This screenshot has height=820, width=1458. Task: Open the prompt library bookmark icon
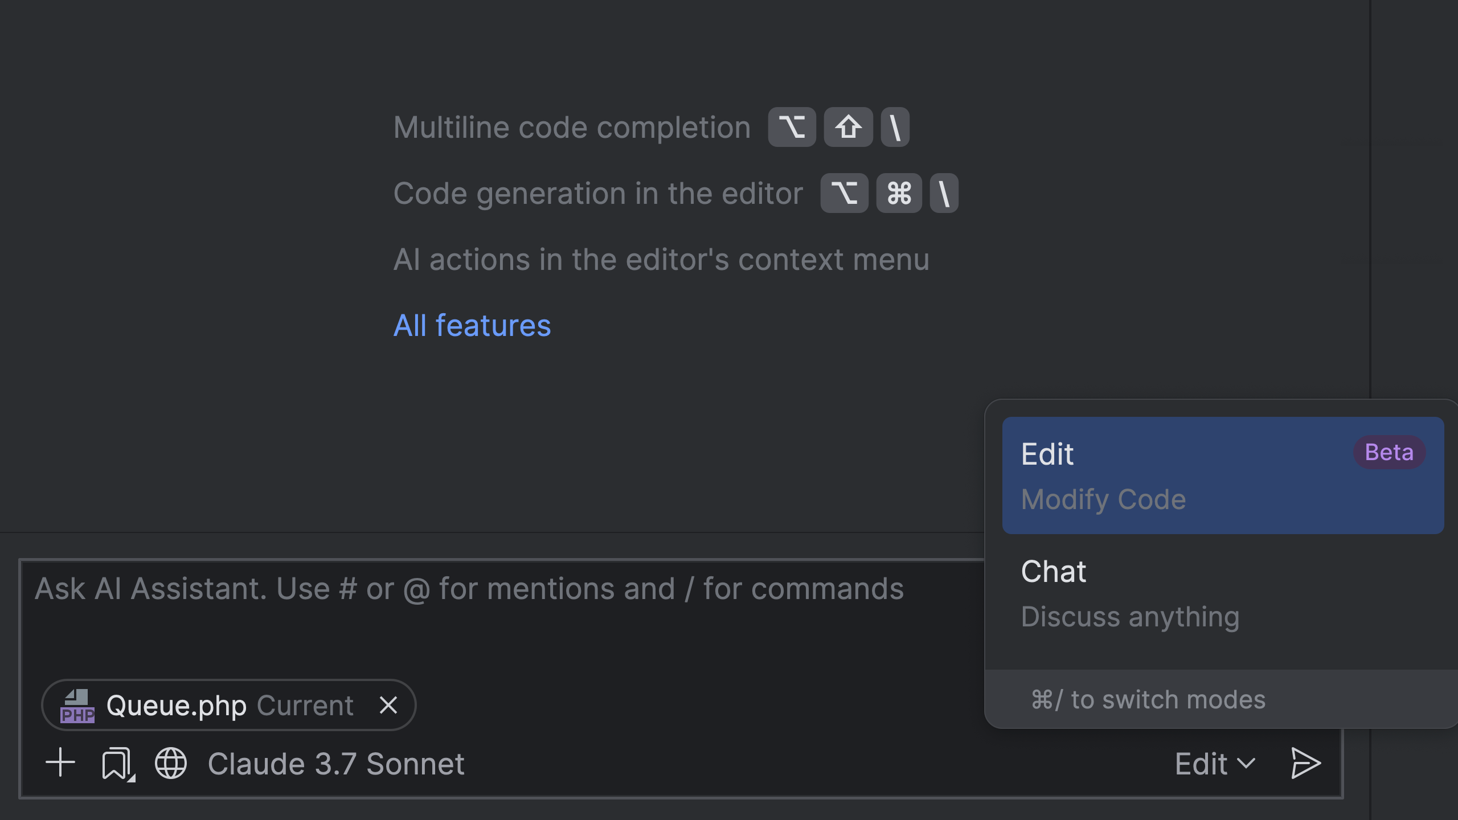pos(117,763)
